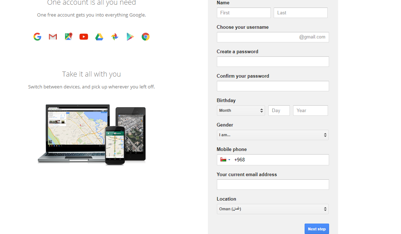Click the birthday Year field
The image size is (401, 234).
(x=310, y=110)
